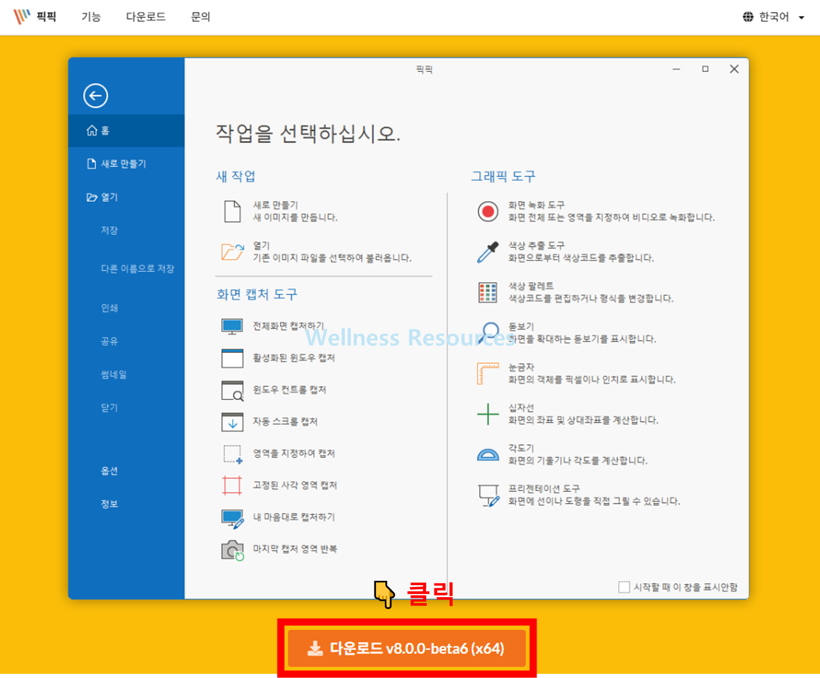This screenshot has height=678, width=820.
Task: Click the pixel ruler icon
Action: 488,373
